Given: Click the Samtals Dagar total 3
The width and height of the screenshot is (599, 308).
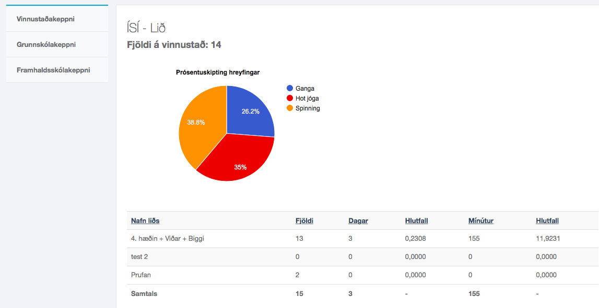Looking at the screenshot, I should 350,294.
